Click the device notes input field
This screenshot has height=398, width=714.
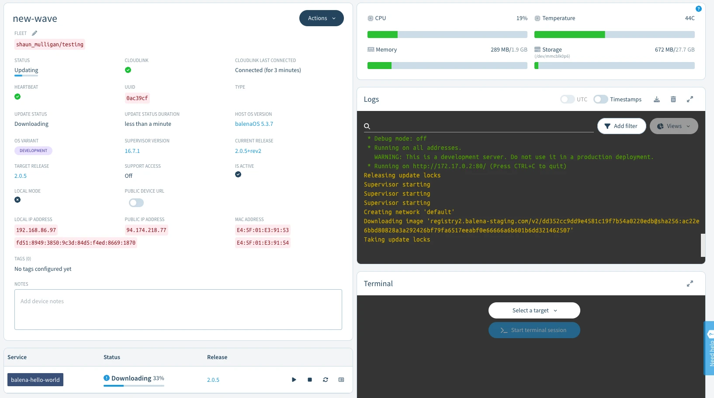coord(178,309)
